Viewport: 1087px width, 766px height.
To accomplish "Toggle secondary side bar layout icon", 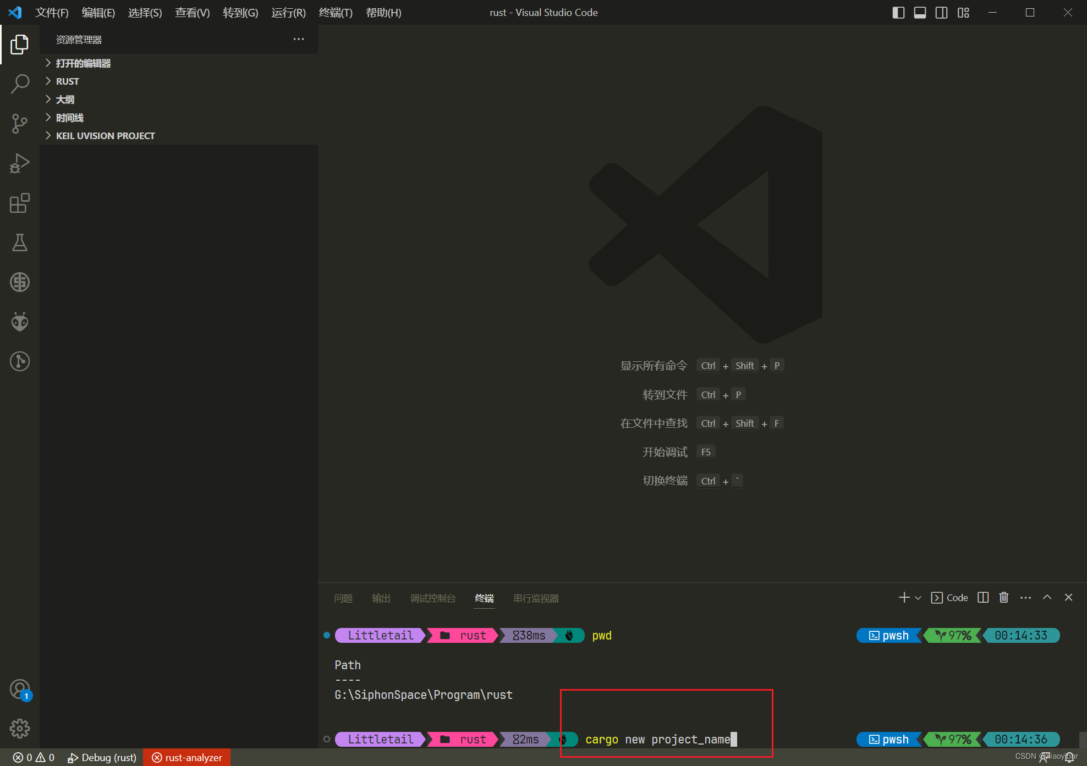I will click(x=941, y=13).
